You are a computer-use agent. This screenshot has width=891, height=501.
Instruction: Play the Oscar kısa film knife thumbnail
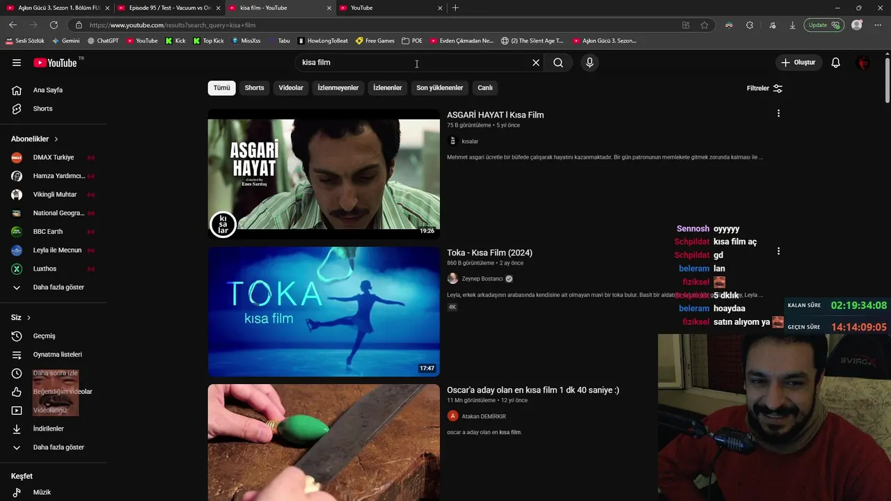[x=324, y=443]
